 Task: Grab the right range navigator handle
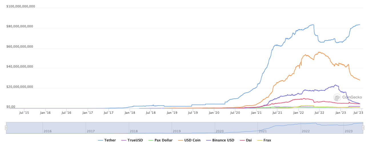[x=363, y=128]
